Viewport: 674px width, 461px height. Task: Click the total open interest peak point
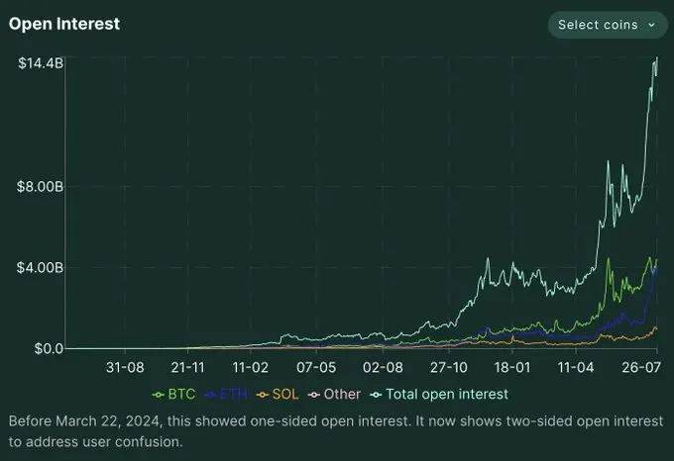click(657, 58)
